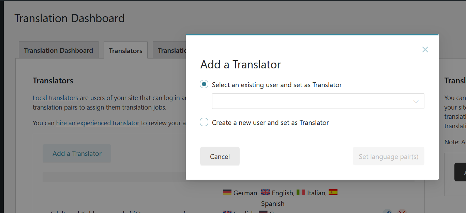
Task: Close the Add a Translator dialog
Action: click(425, 50)
